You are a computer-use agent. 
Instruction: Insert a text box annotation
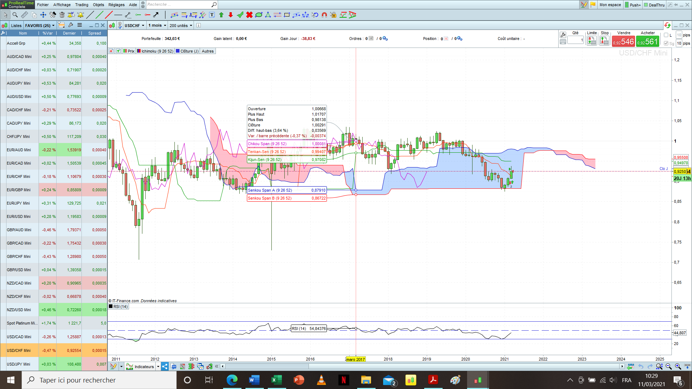[212, 15]
